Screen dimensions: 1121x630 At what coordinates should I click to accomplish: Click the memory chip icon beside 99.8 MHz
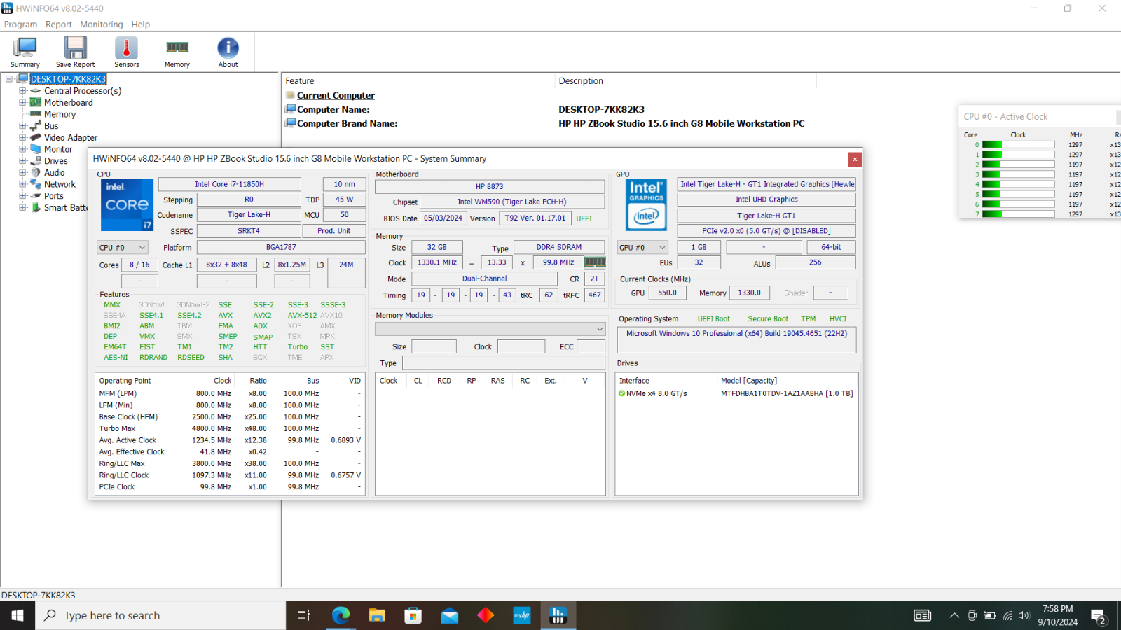coord(595,262)
